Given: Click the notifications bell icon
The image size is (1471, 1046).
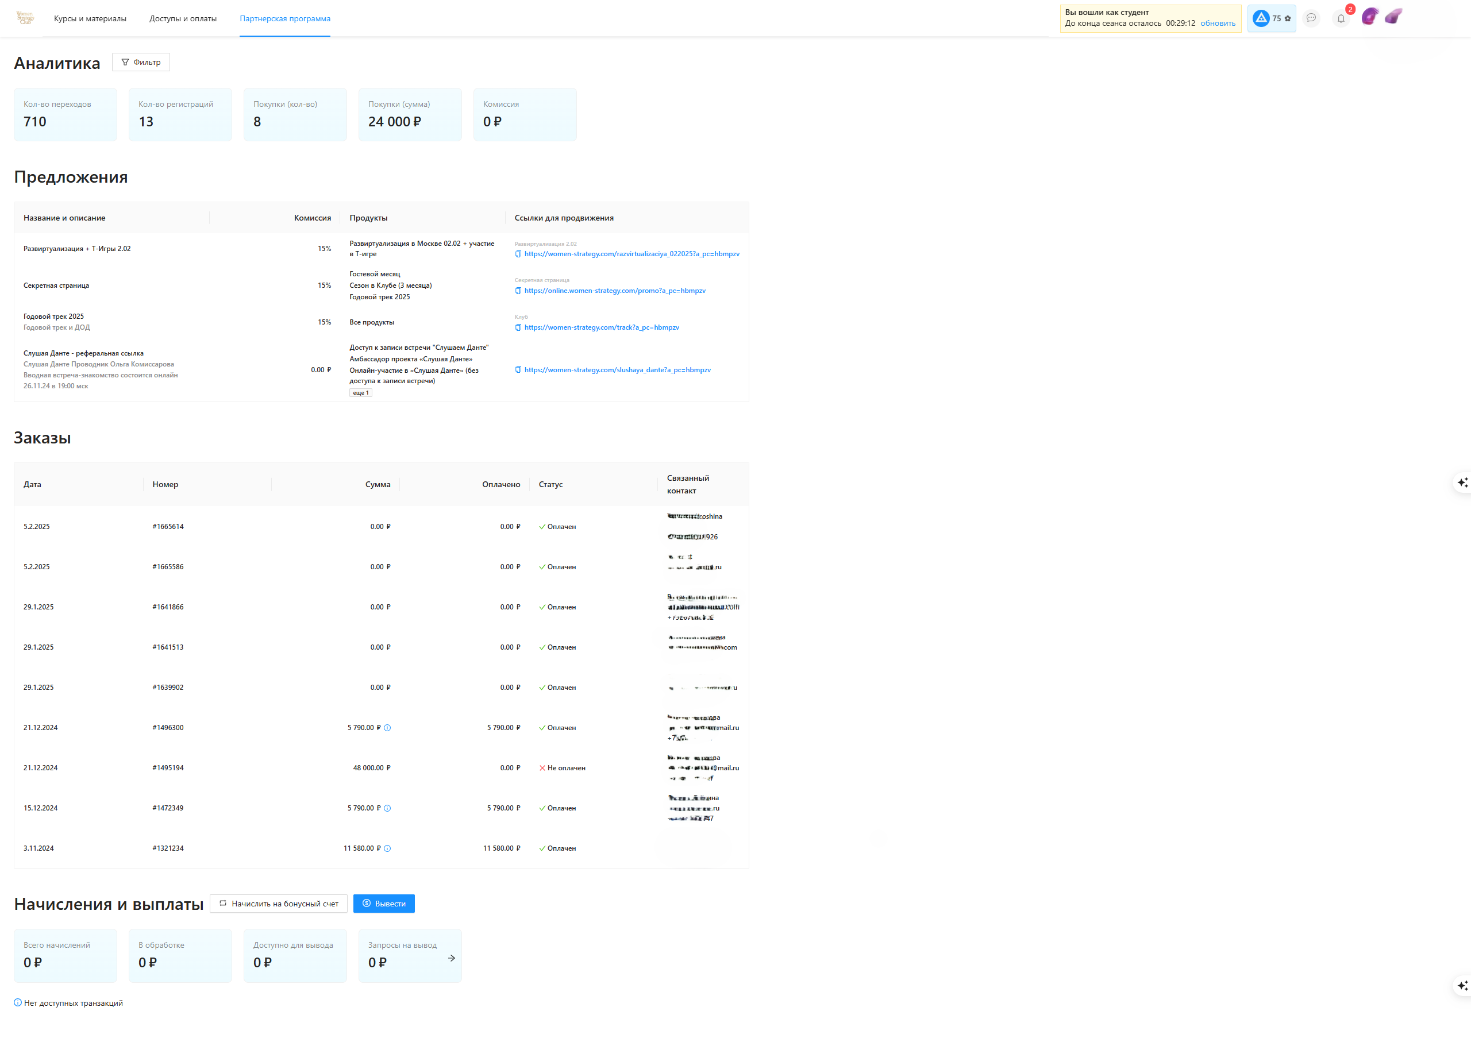Looking at the screenshot, I should pyautogui.click(x=1341, y=18).
